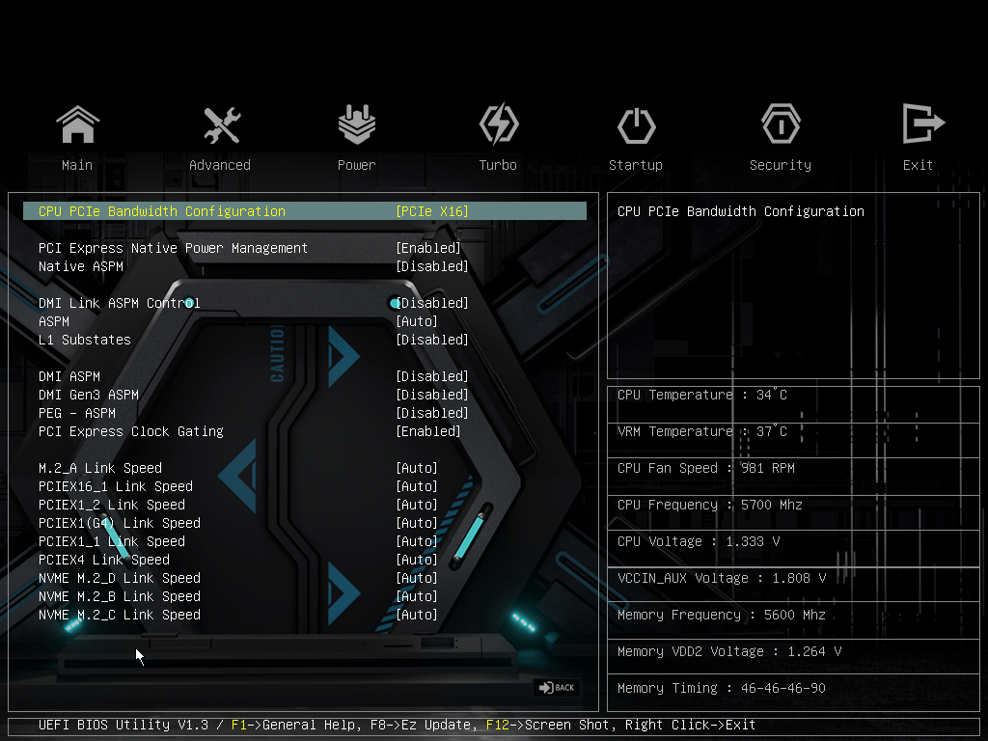Click the Startup power-button icon
988x741 pixels.
pos(637,126)
